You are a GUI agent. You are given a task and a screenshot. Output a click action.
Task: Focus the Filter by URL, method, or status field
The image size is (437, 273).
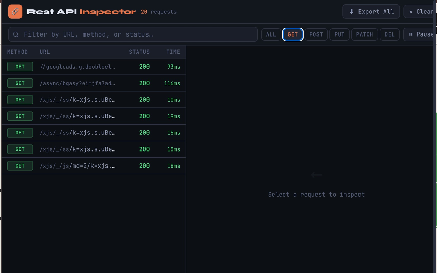click(133, 34)
